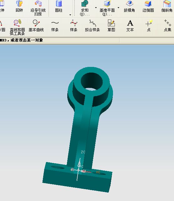174x201 pixels.
Task: Open the 沿导引线扫掠 sweep tool
Action: coord(38,8)
